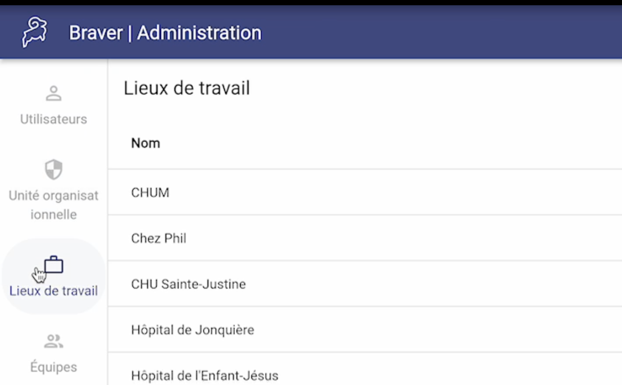The image size is (622, 385).
Task: Click the Braver lion logo icon
Action: 35,32
